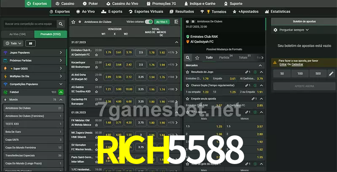Image resolution: width=337 pixels, height=172 pixels.
Task: Open the list layout icon next to Ao Vivo 1
Action: pos(176,22)
